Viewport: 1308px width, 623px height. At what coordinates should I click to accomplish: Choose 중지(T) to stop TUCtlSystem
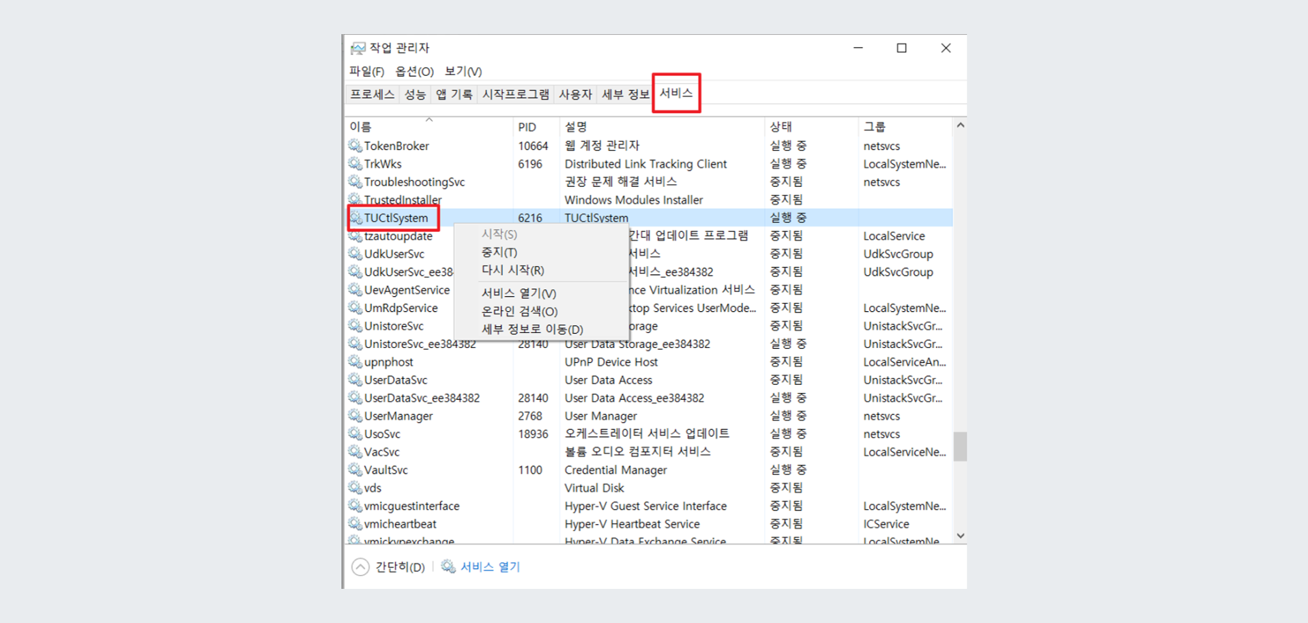(x=499, y=252)
